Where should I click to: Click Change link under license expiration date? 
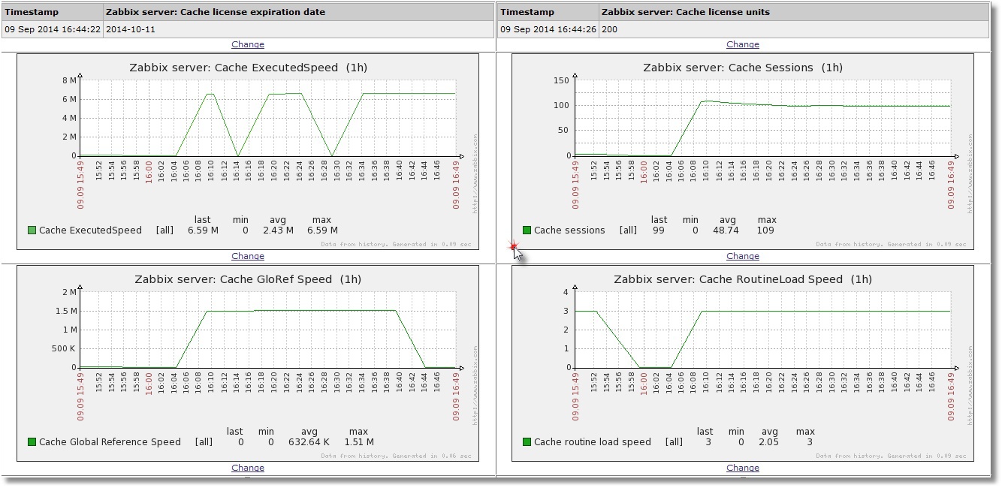tap(248, 44)
